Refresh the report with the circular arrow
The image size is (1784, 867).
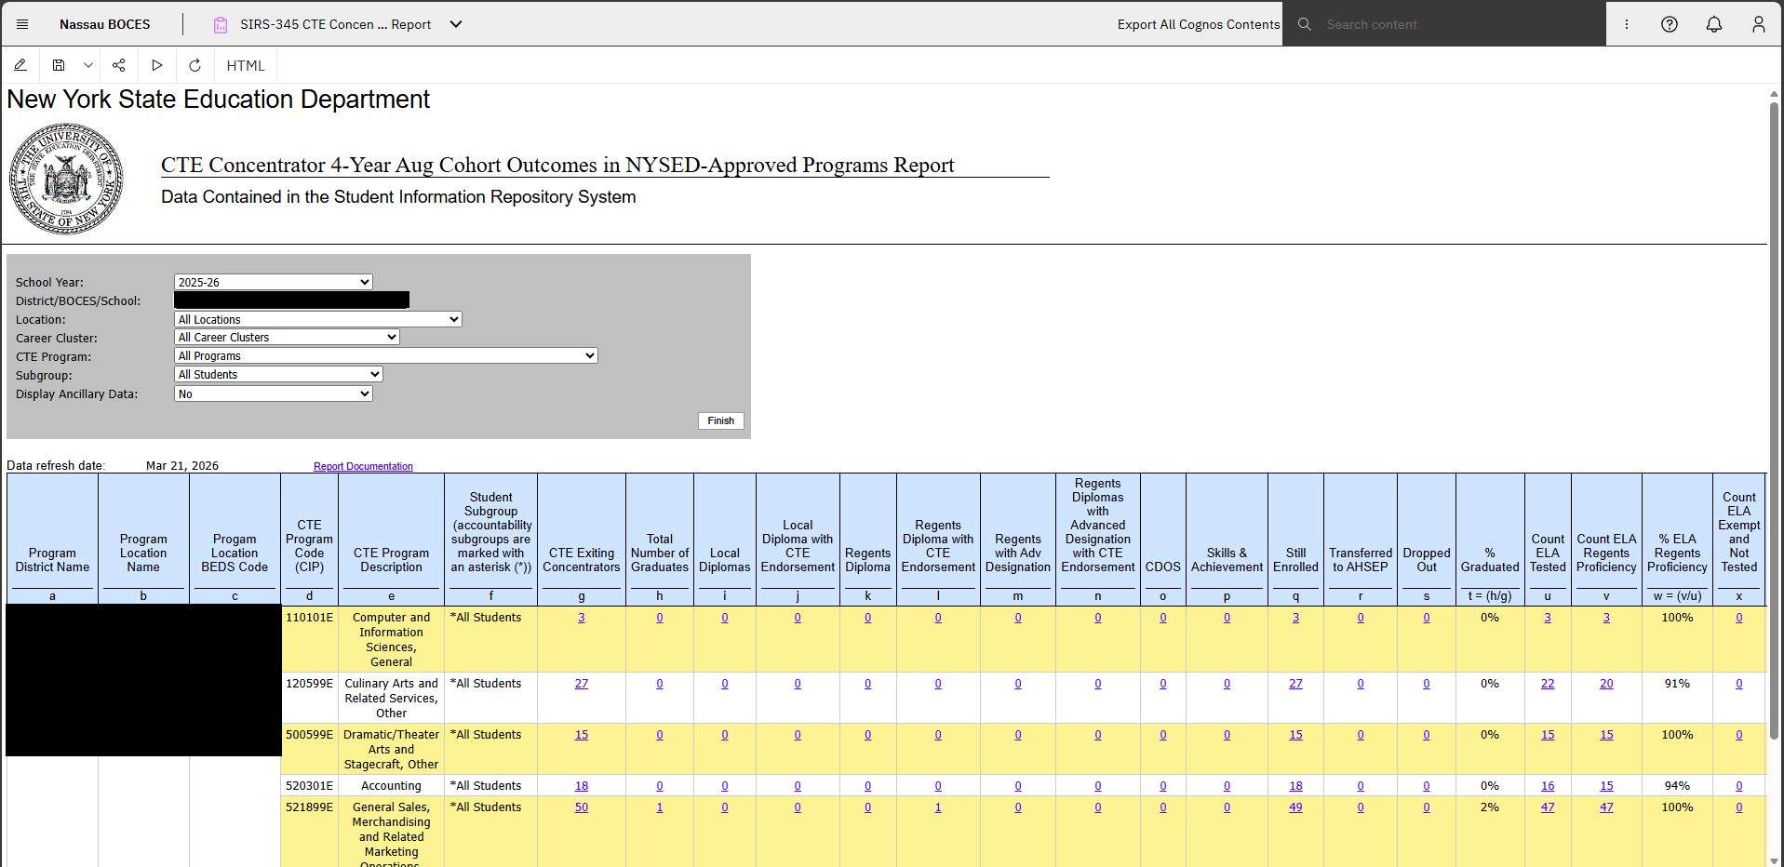pos(195,65)
